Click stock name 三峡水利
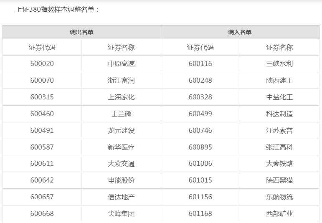 (x=279, y=64)
